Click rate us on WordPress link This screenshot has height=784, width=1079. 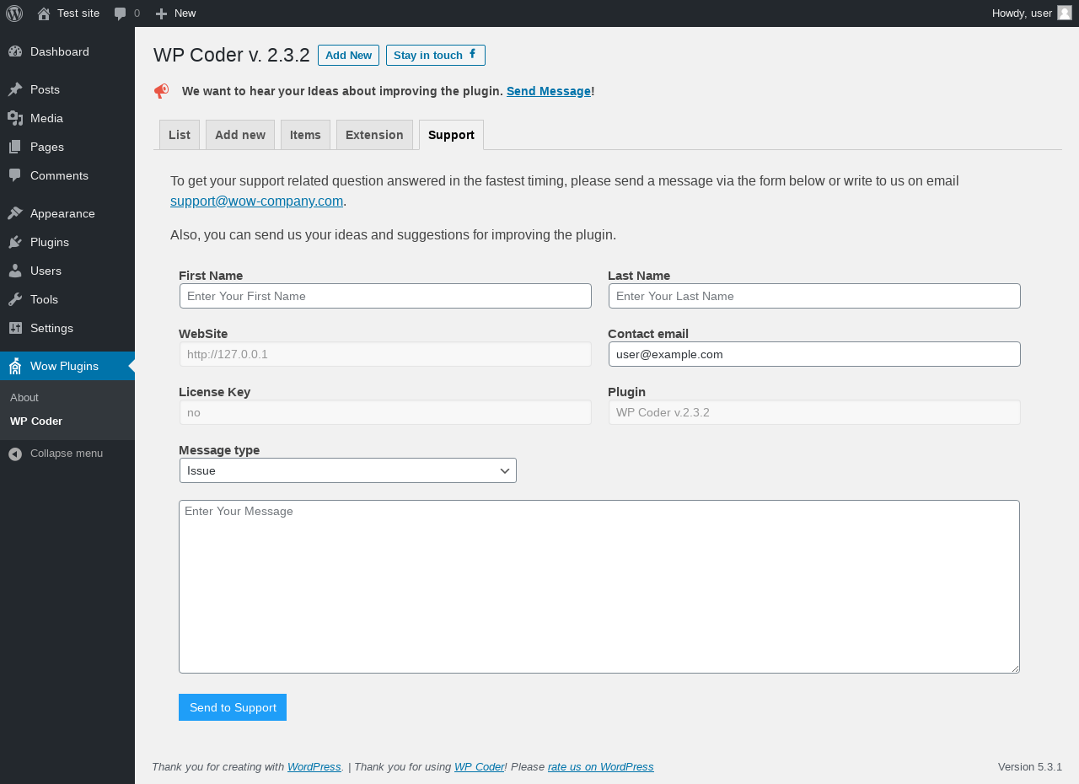(600, 766)
